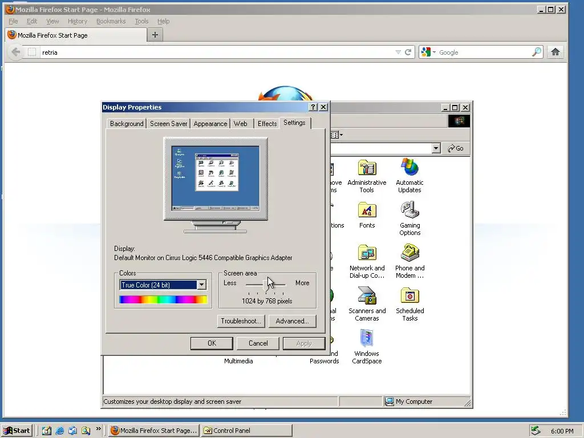This screenshot has height=438, width=584.
Task: Switch to the Screen Saver tab
Action: (x=168, y=124)
